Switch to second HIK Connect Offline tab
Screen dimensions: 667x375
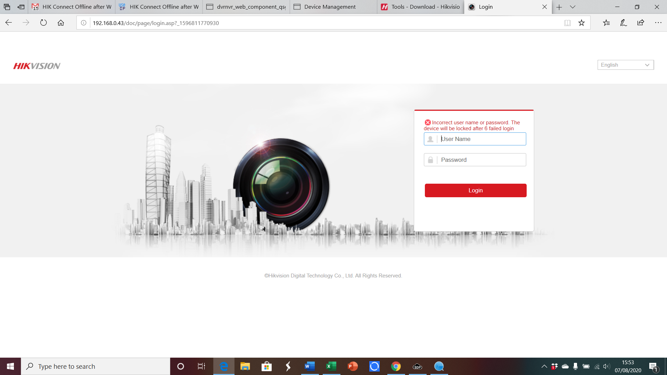click(159, 7)
